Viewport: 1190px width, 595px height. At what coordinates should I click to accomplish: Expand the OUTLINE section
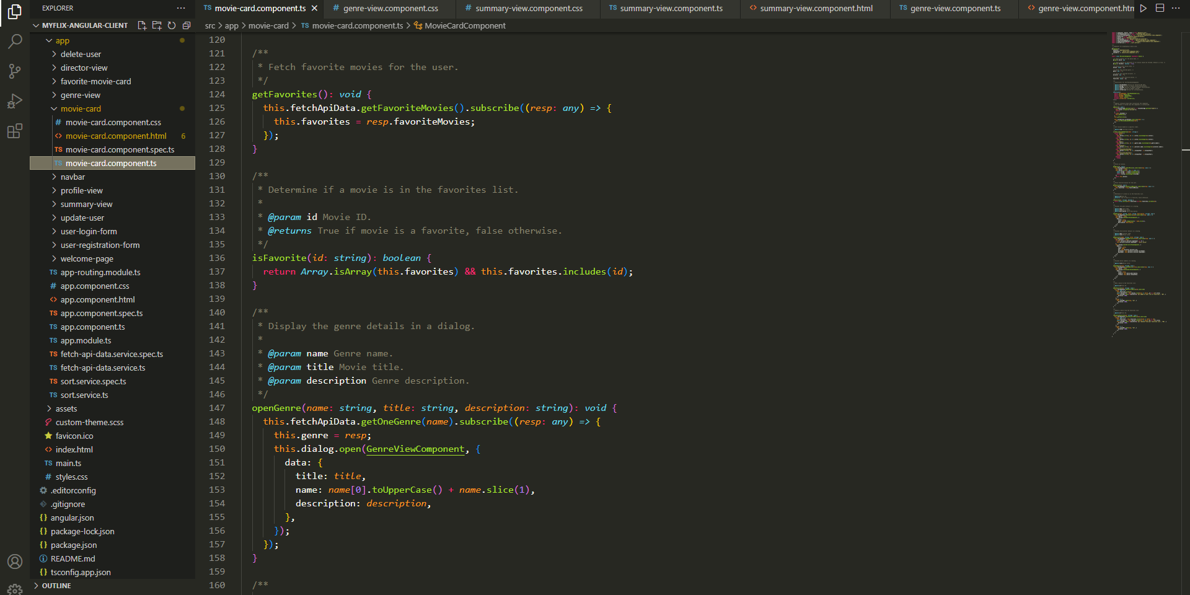coord(112,586)
